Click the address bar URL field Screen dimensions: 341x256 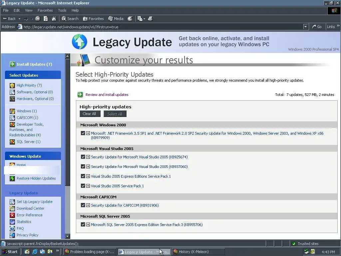click(163, 27)
